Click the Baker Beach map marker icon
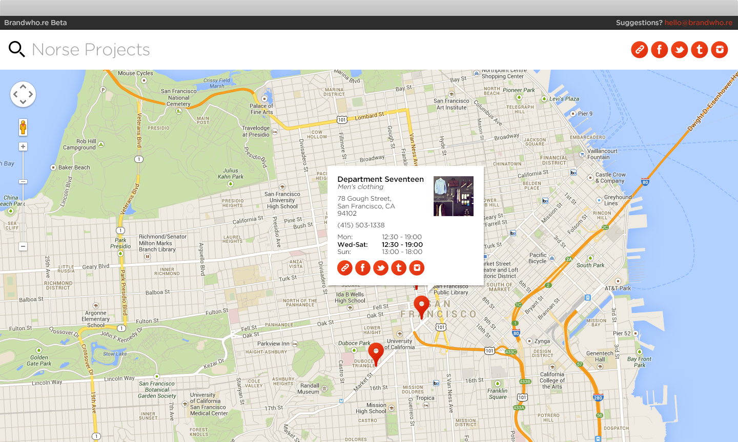Image resolution: width=738 pixels, height=442 pixels. tap(53, 167)
